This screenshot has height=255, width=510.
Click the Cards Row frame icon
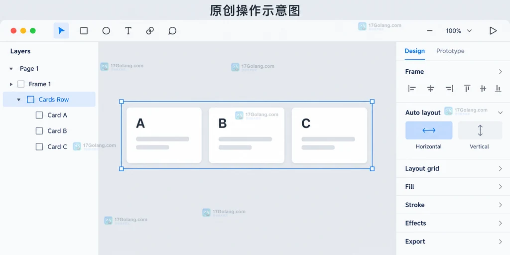(30, 100)
